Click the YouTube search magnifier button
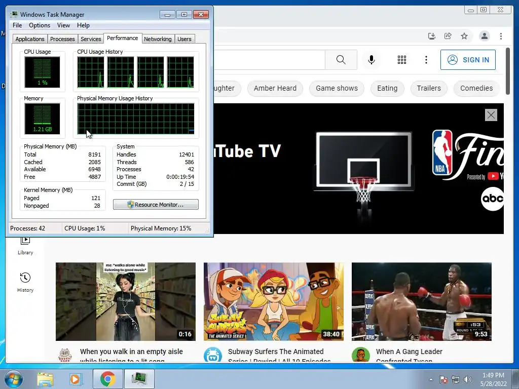 pyautogui.click(x=341, y=60)
